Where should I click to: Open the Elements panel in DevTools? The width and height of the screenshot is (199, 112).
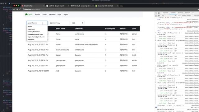165,13
